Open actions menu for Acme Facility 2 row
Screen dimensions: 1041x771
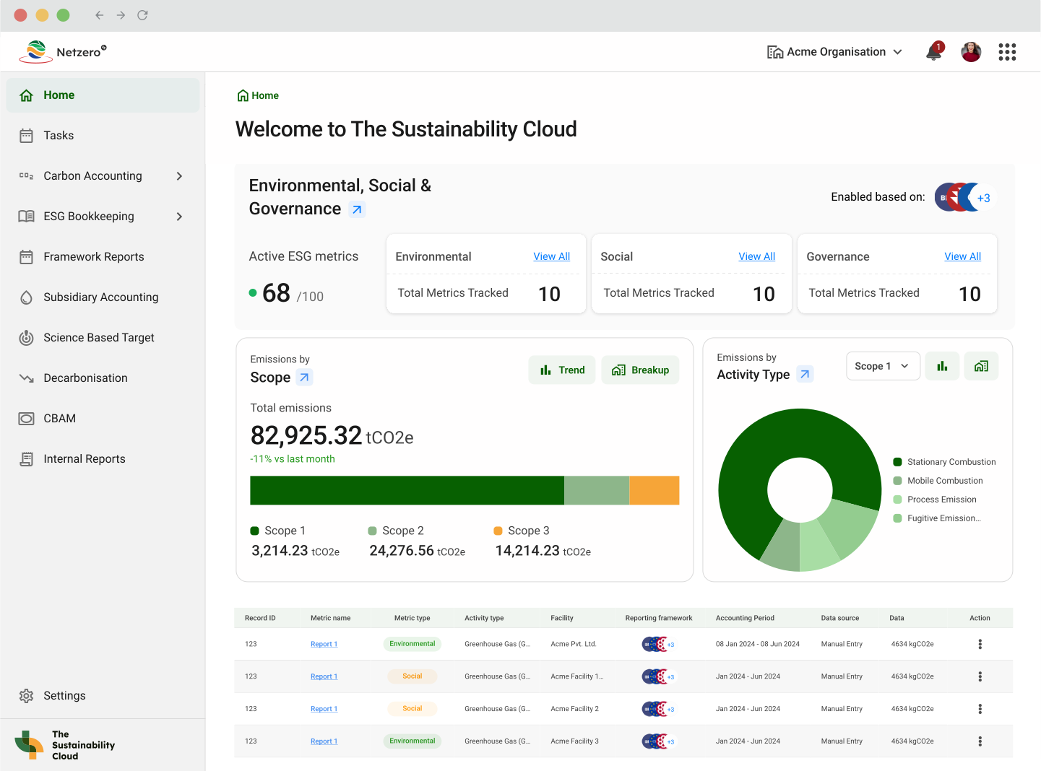click(980, 709)
